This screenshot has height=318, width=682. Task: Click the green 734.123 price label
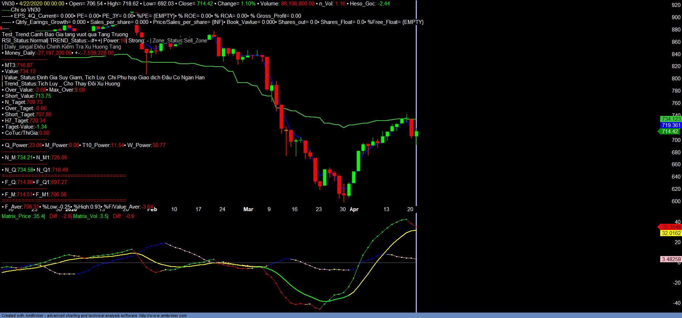coord(671,119)
